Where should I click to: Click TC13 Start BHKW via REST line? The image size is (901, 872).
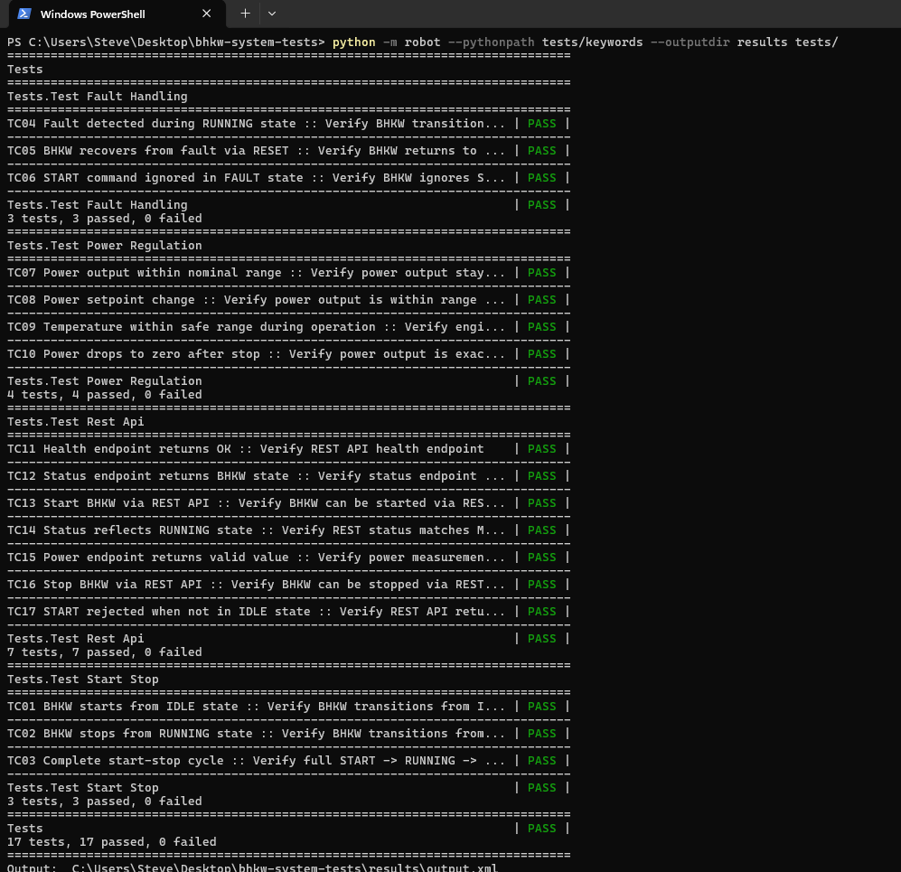coord(288,503)
